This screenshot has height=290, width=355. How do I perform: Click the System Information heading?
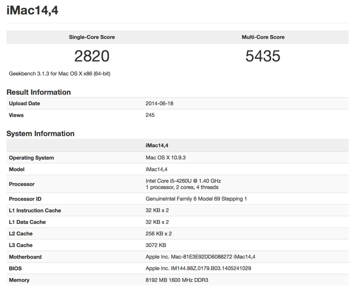(40, 134)
